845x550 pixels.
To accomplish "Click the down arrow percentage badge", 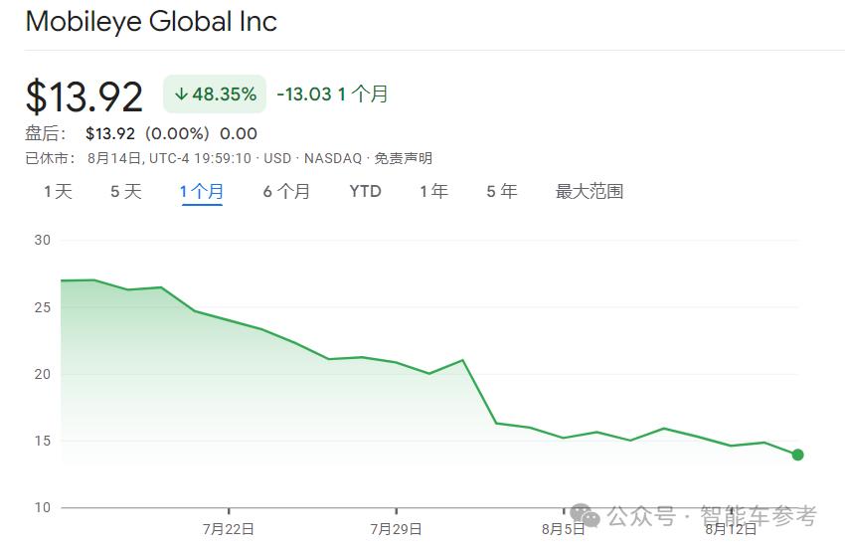I will coord(215,94).
